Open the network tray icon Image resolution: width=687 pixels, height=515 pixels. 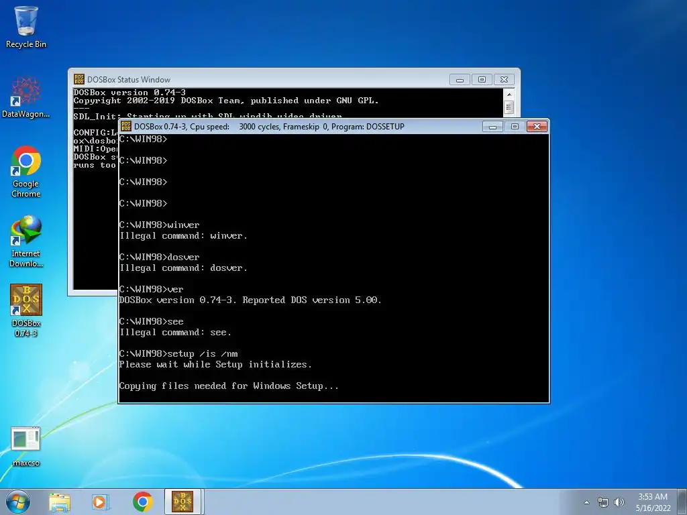coord(603,502)
